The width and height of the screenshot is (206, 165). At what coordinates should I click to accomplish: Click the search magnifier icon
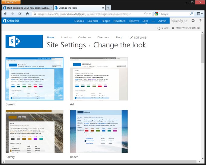pyautogui.click(x=191, y=14)
